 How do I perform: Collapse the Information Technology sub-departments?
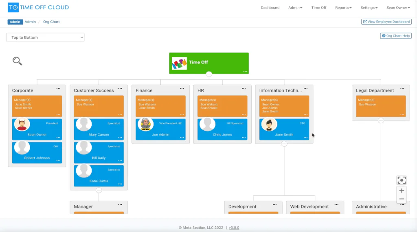click(x=284, y=144)
